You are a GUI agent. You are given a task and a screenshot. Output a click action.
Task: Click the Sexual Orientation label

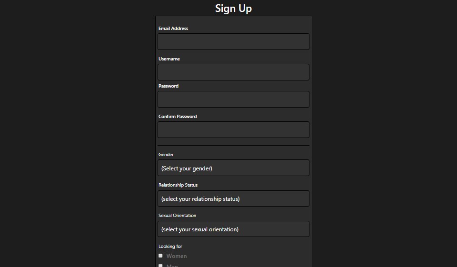(x=177, y=216)
